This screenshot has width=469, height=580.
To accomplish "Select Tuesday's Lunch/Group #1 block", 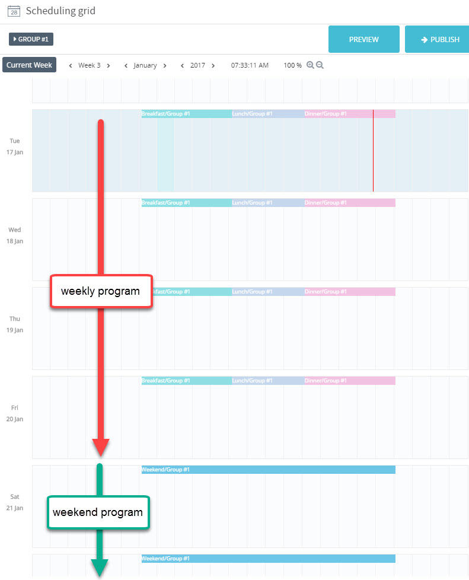I will 268,113.
